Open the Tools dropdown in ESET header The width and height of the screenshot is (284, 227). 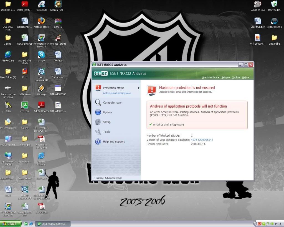236,78
